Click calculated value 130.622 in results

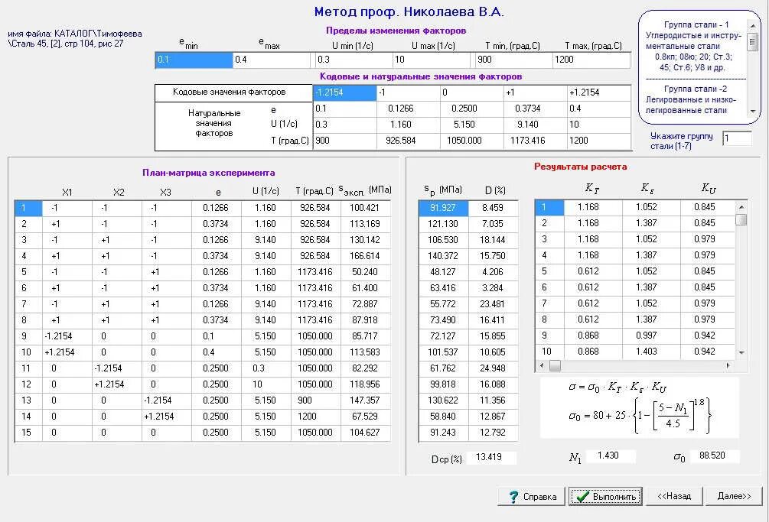pos(443,400)
